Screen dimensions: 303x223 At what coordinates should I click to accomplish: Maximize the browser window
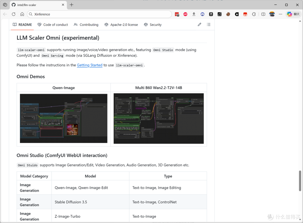pyautogui.click(x=286, y=5)
